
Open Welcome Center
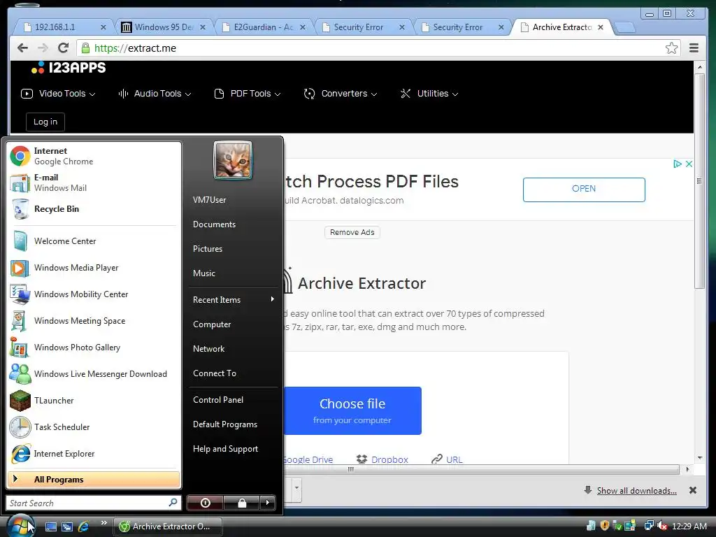click(94, 241)
